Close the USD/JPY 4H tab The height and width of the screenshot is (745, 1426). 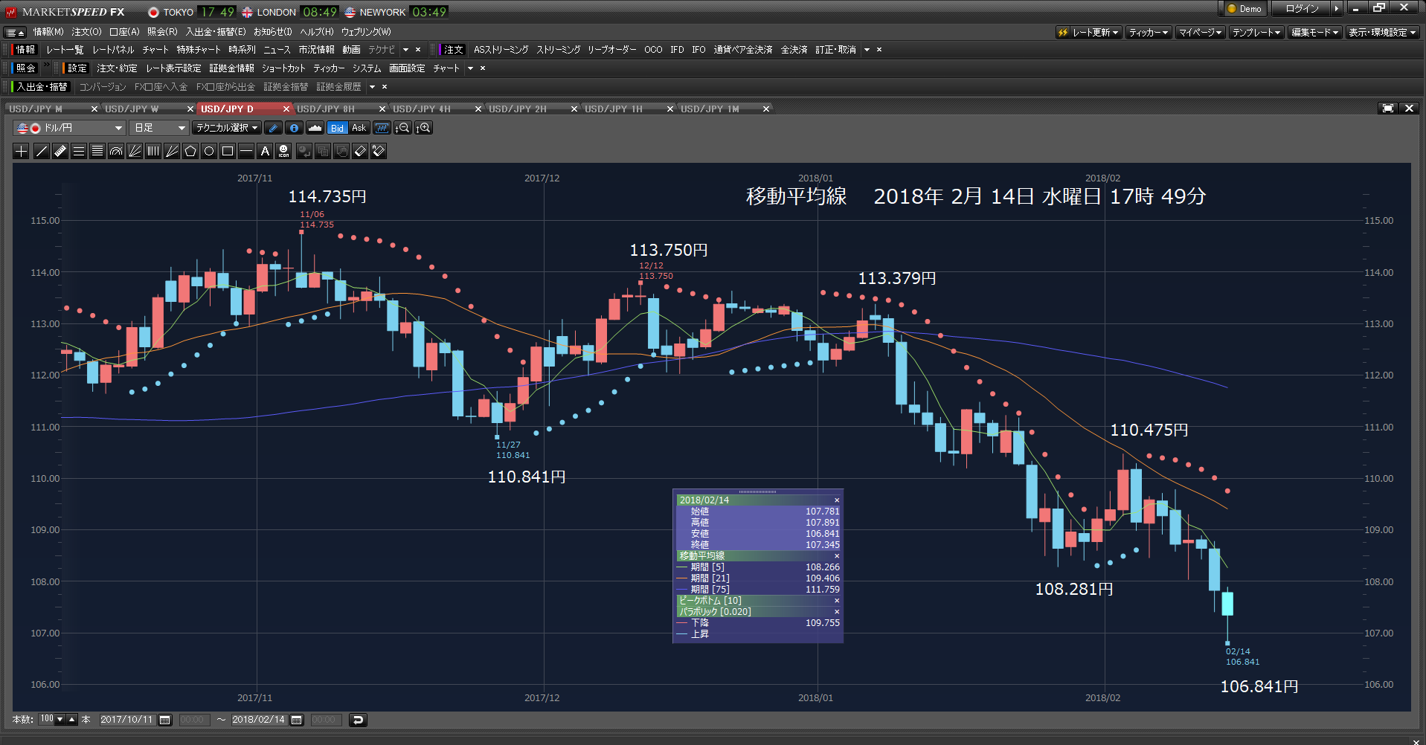[478, 109]
